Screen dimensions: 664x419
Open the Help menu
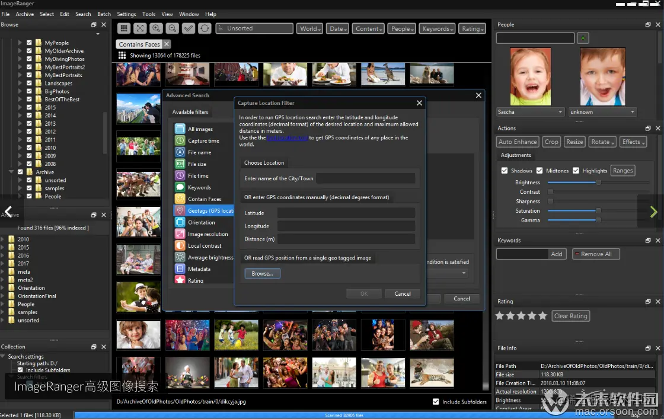(210, 14)
